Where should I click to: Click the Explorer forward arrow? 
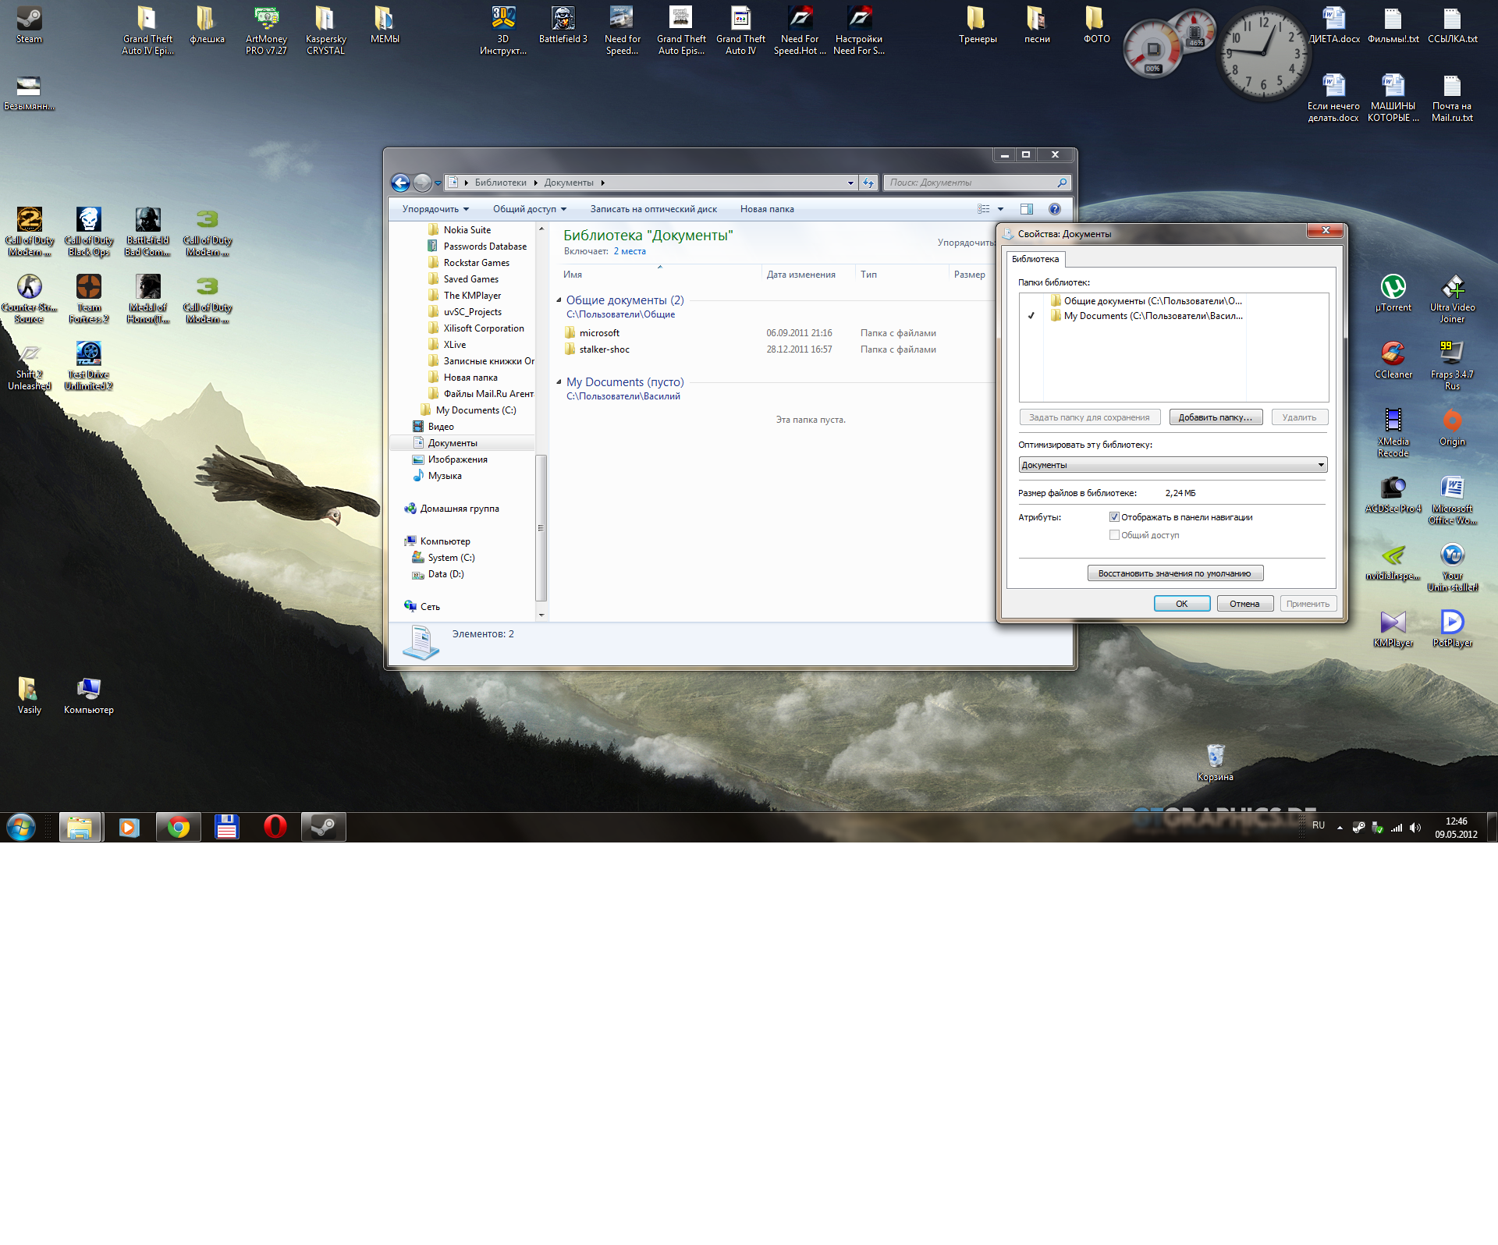tap(422, 183)
